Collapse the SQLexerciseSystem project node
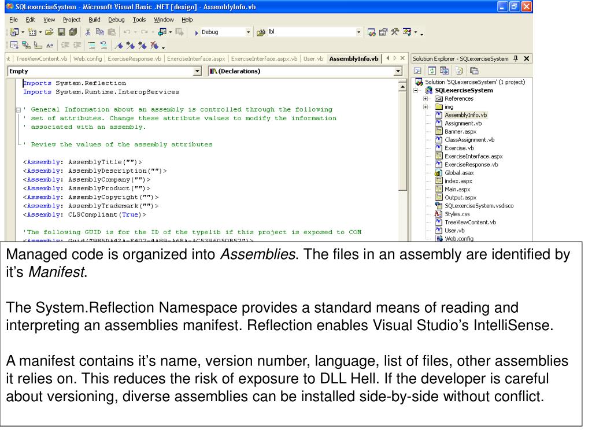 [416, 90]
